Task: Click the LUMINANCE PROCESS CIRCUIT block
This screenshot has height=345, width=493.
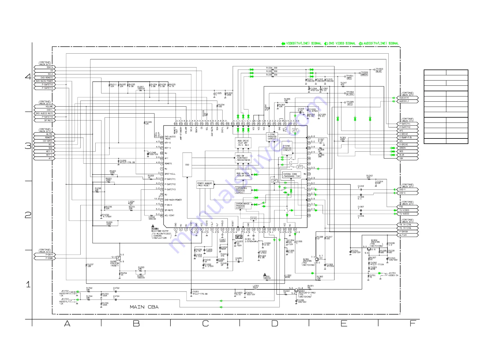Action: click(243, 190)
